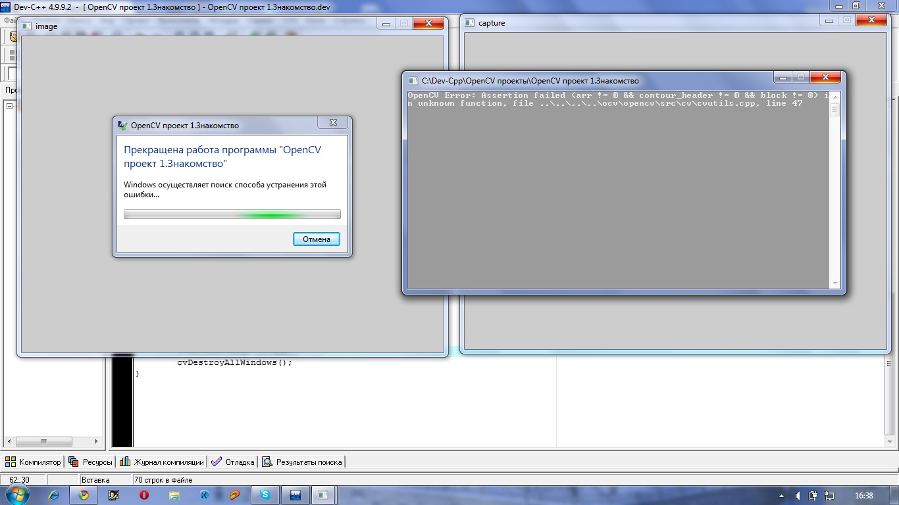Open the volume control in system tray

click(798, 496)
